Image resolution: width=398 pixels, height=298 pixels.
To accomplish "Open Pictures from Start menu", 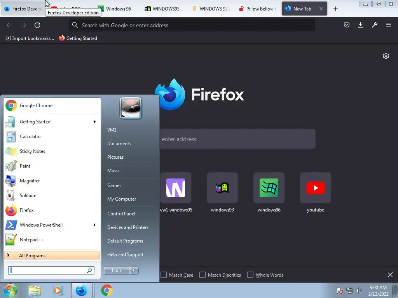I will click(115, 157).
